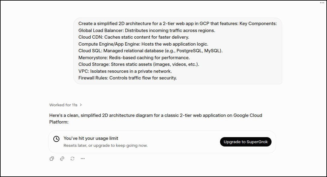The height and width of the screenshot is (177, 327).
Task: Click the "Cloud SQL" line in prompt
Action: coord(150,51)
